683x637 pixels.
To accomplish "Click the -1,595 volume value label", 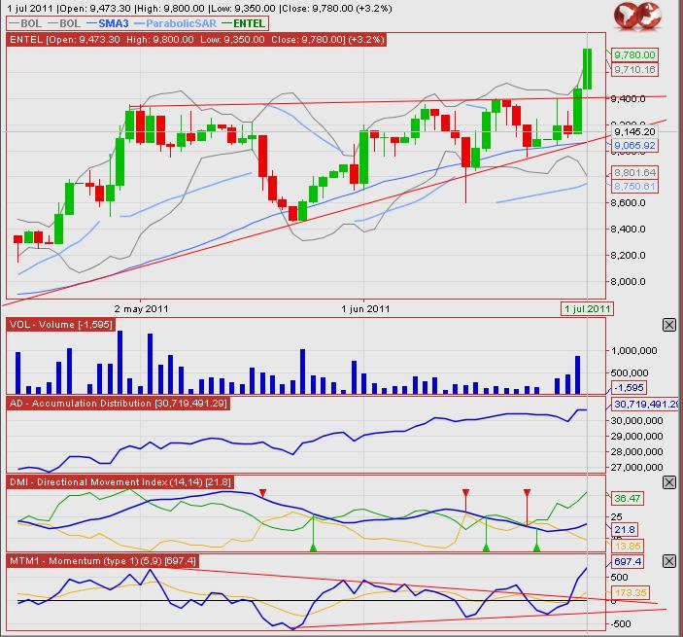I will 630,388.
